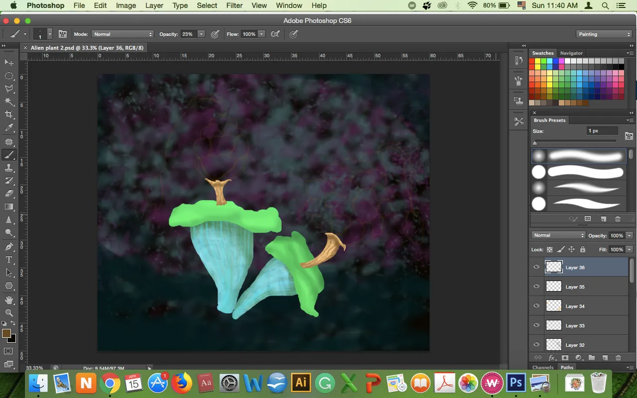
Task: Select the Hand tool
Action: tap(9, 299)
